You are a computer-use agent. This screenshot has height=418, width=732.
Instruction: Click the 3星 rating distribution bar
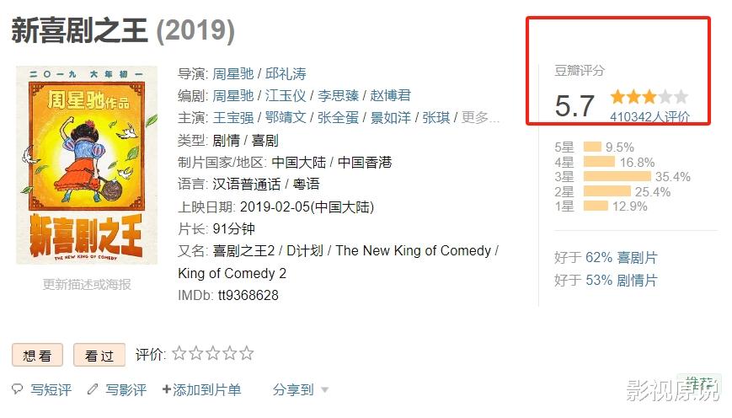pyautogui.click(x=617, y=176)
